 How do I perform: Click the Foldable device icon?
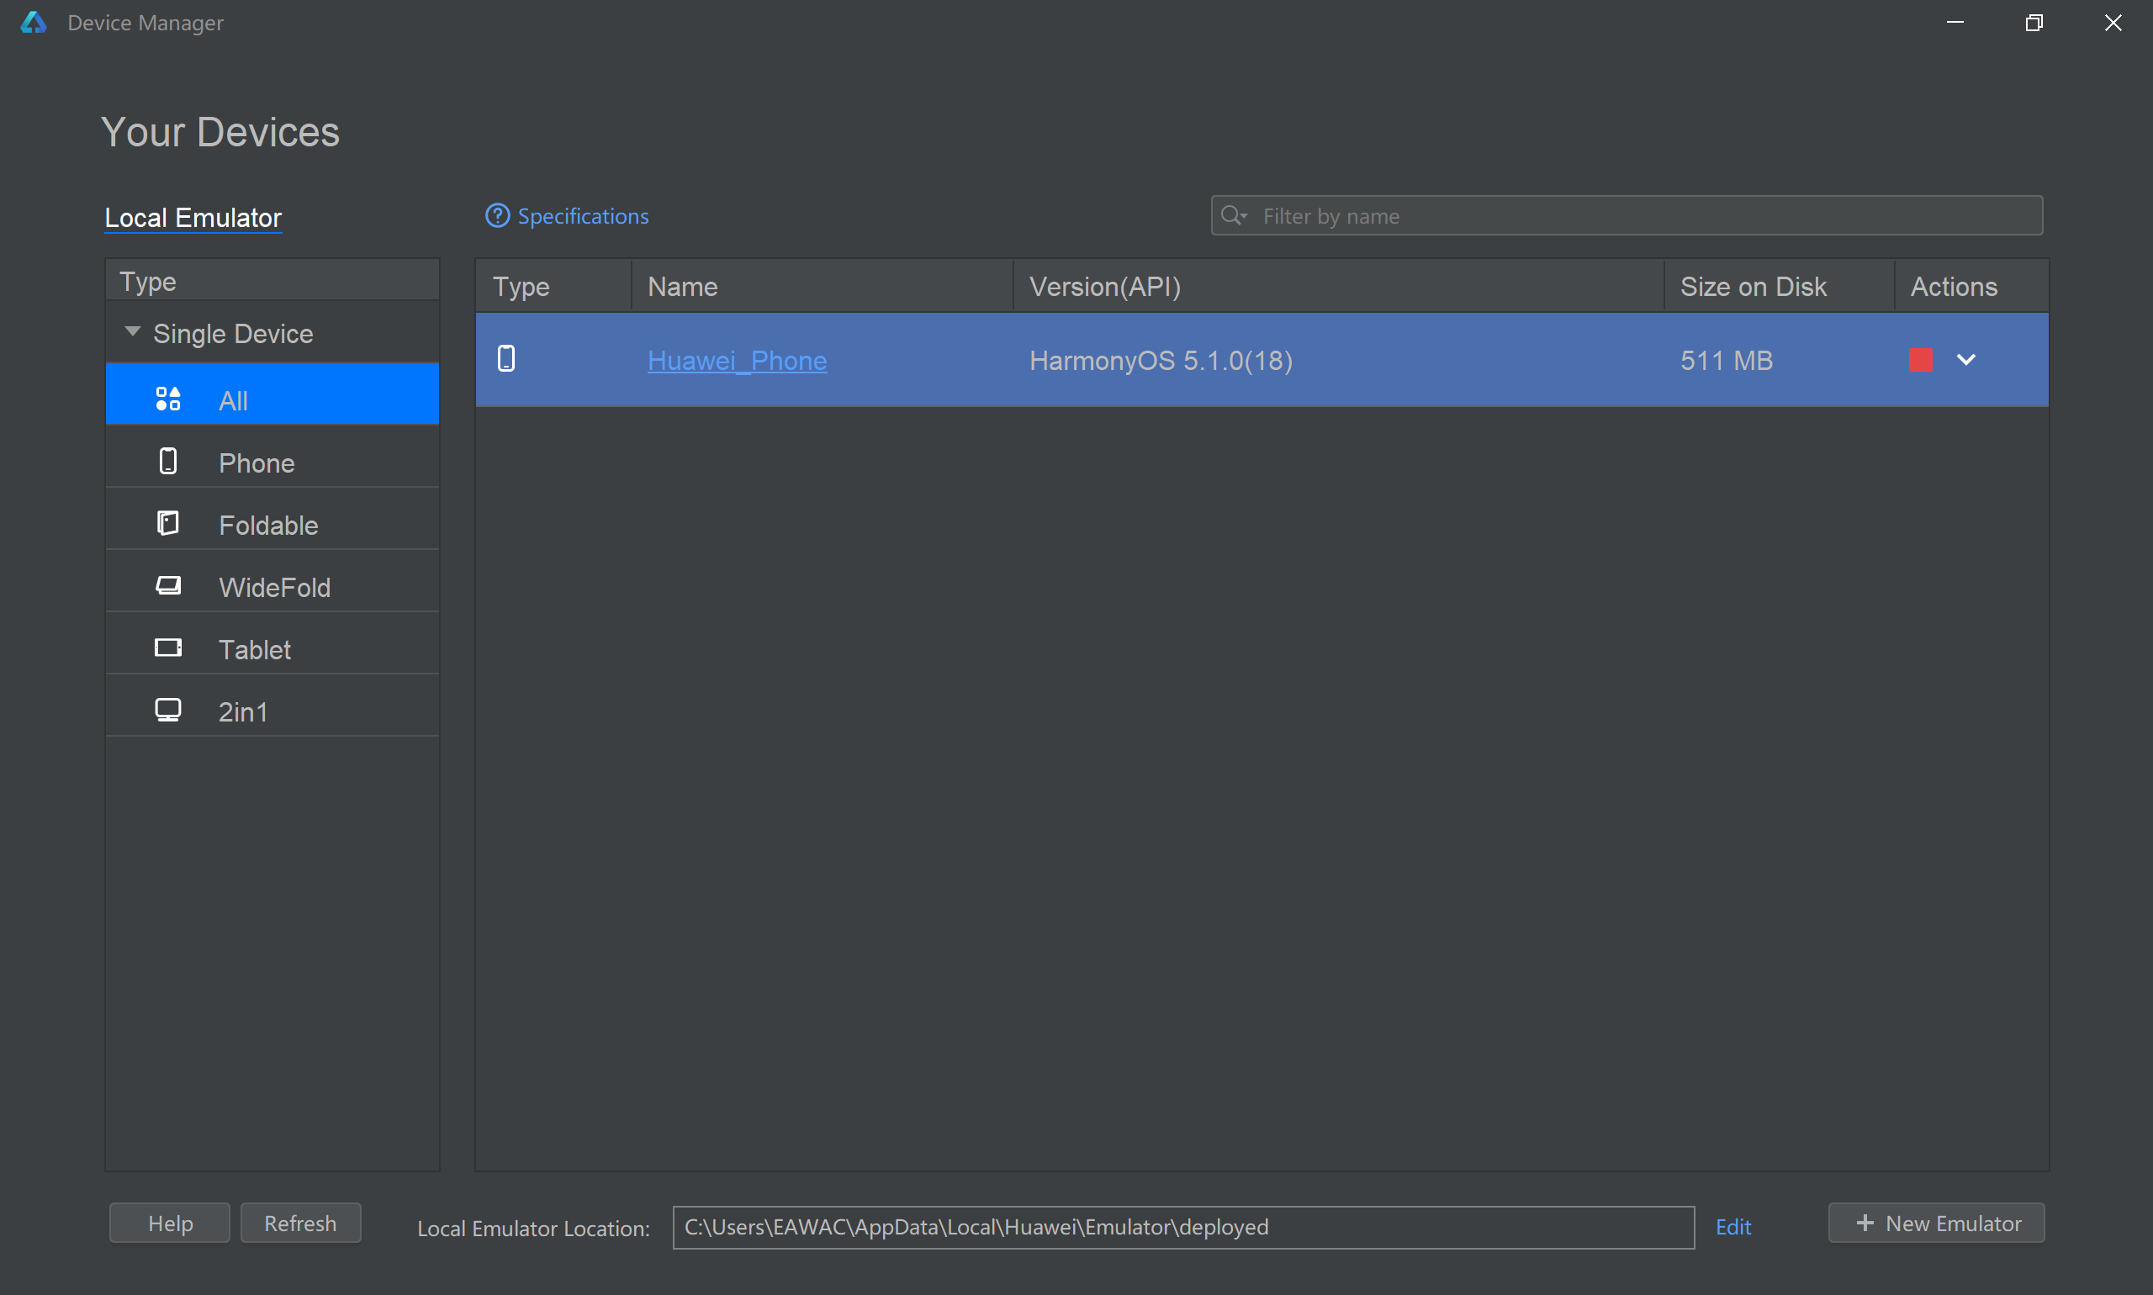click(167, 524)
